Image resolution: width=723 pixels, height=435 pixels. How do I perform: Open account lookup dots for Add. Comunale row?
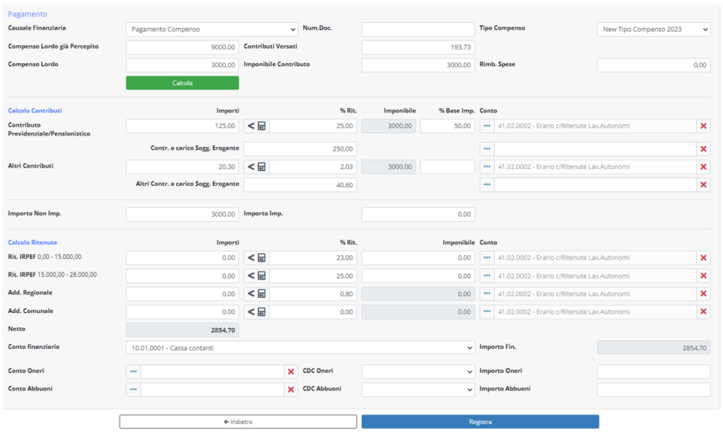[487, 312]
